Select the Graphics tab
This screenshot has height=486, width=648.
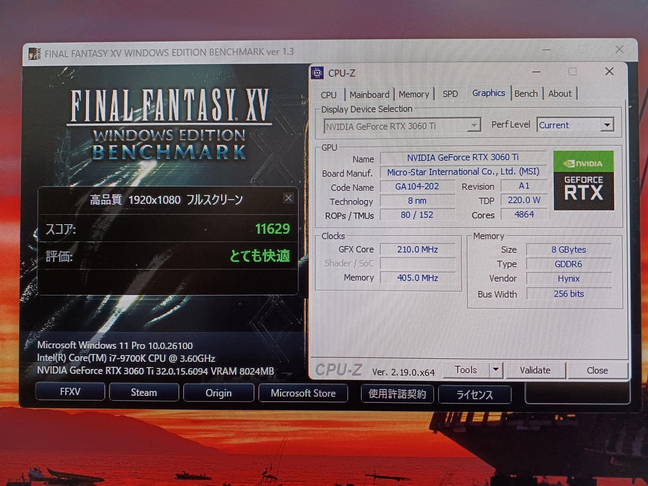[x=489, y=93]
